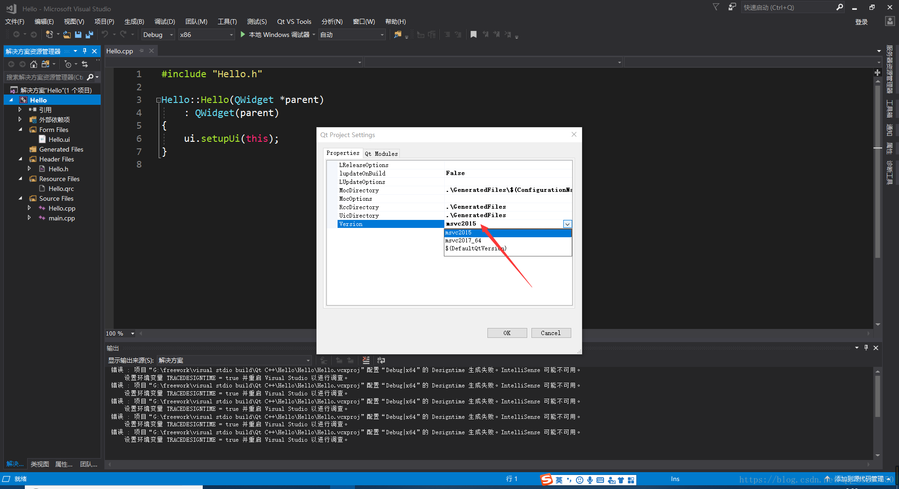Click OK in Qt Project Settings
This screenshot has height=489, width=899.
click(507, 333)
